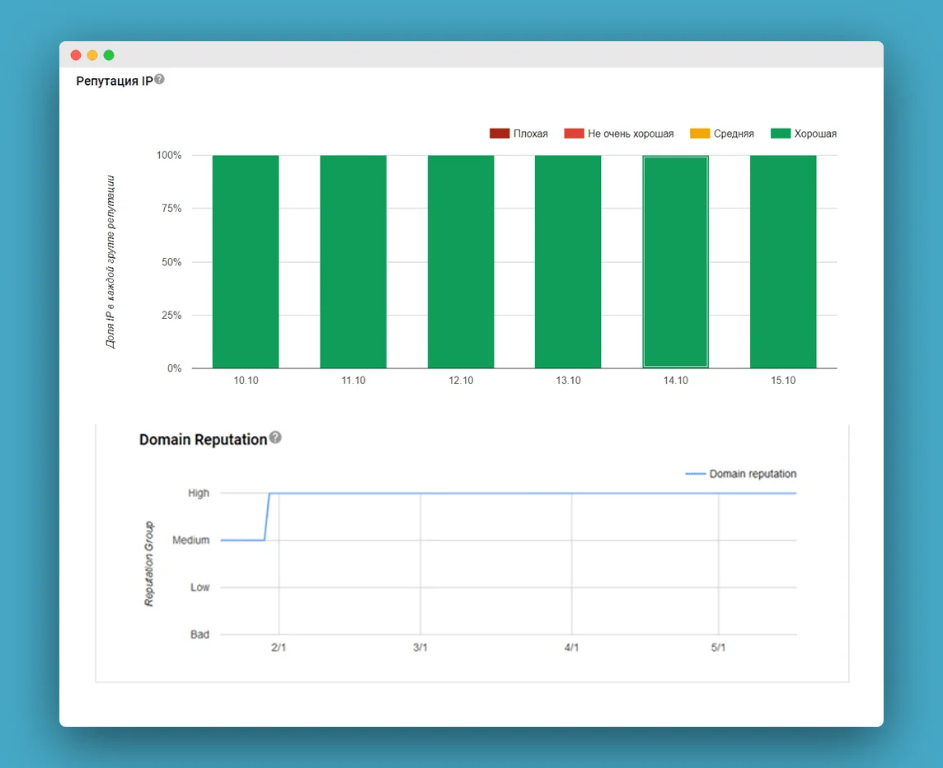Select the green bar for 15.10

[783, 261]
